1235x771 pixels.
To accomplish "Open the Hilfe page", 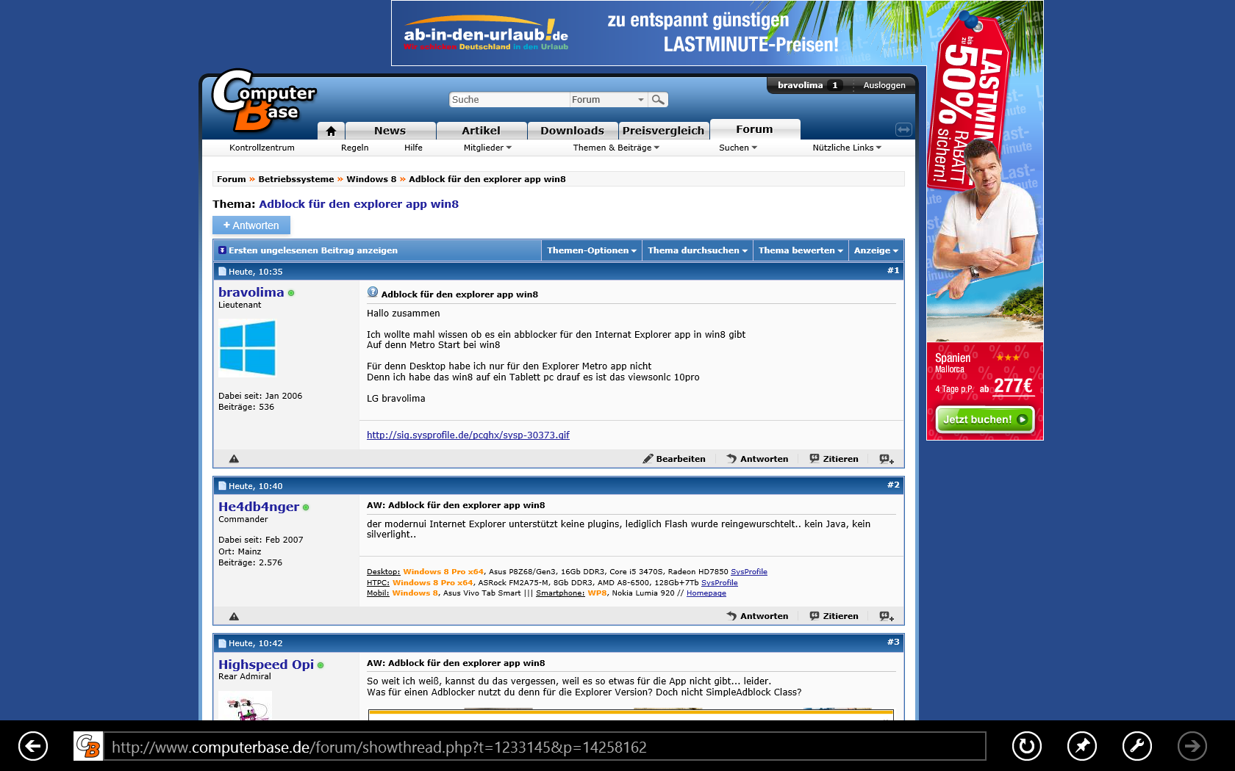I will point(413,148).
